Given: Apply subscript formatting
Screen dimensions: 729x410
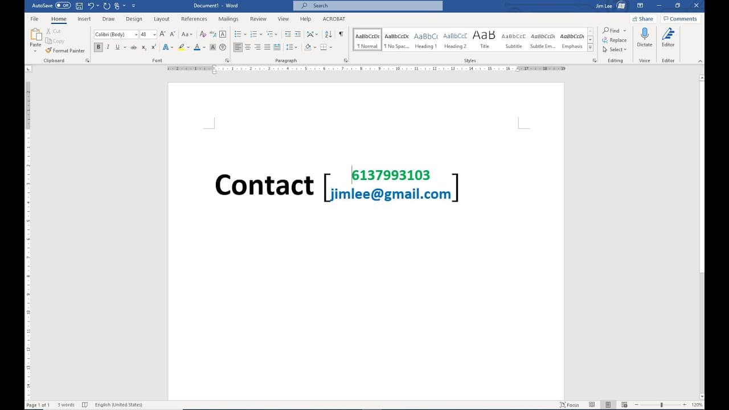Looking at the screenshot, I should [144, 47].
